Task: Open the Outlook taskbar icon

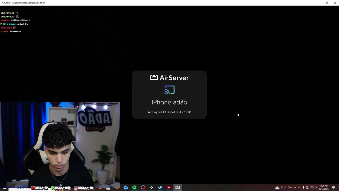Action: tap(126, 188)
